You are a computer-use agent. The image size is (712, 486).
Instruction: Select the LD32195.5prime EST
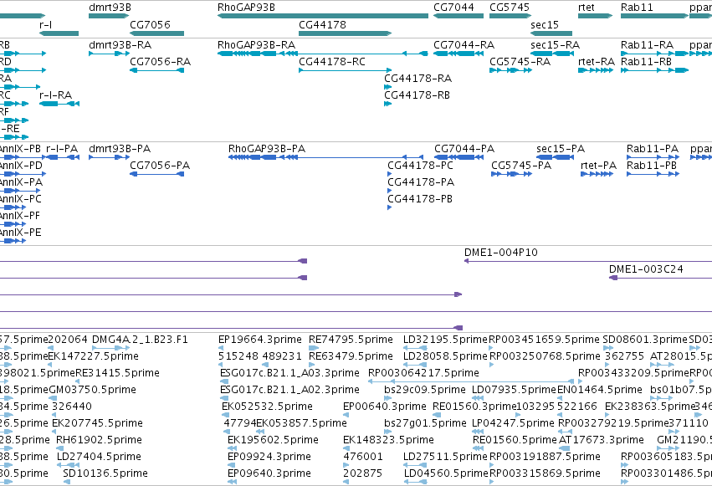[415, 348]
